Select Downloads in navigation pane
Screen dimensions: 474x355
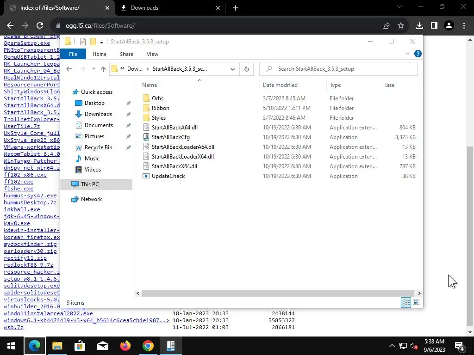[98, 114]
